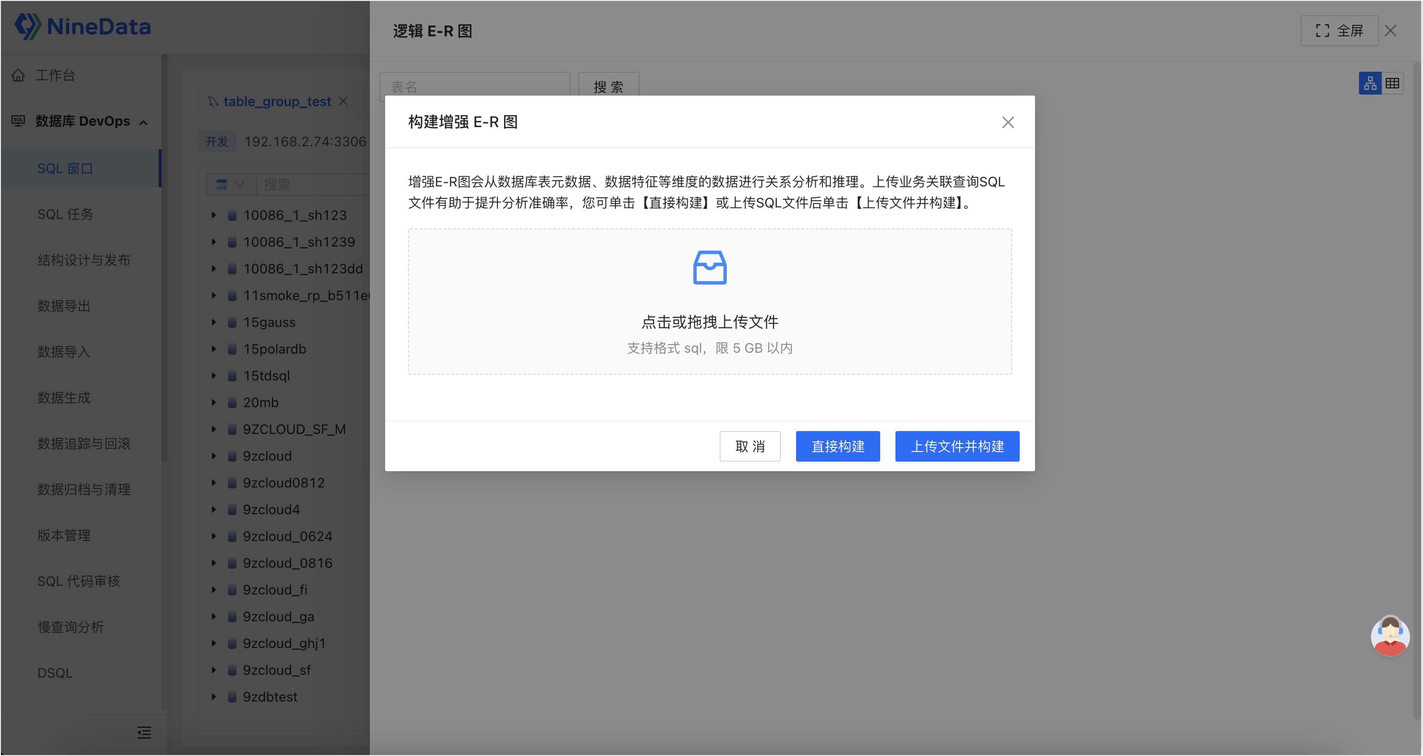Open the customer support avatar

[x=1390, y=636]
